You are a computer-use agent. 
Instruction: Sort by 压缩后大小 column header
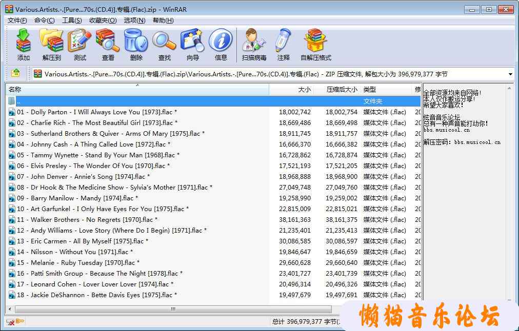pyautogui.click(x=337, y=89)
